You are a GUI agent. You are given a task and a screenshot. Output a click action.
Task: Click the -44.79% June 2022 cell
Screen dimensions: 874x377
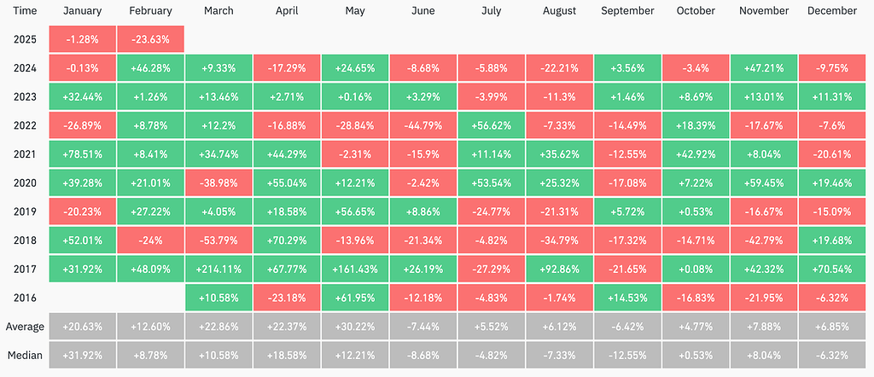422,126
